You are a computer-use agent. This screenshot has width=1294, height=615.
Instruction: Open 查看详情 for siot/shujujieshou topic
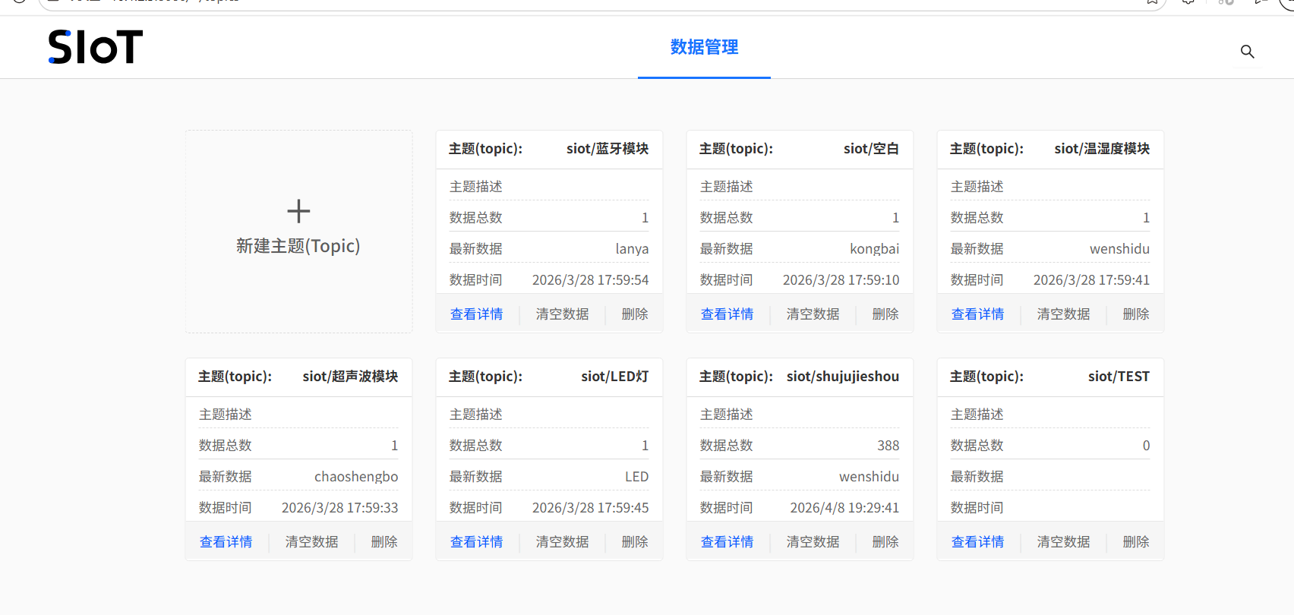pyautogui.click(x=727, y=542)
